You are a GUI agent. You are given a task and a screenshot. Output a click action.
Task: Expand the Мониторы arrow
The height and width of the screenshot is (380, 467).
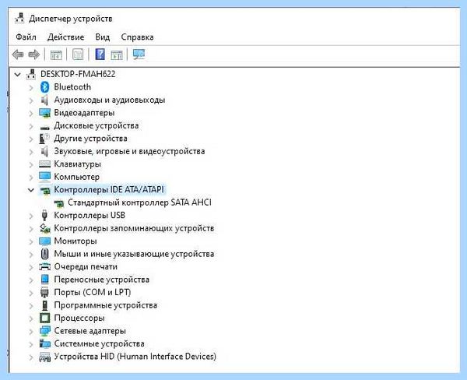point(30,241)
